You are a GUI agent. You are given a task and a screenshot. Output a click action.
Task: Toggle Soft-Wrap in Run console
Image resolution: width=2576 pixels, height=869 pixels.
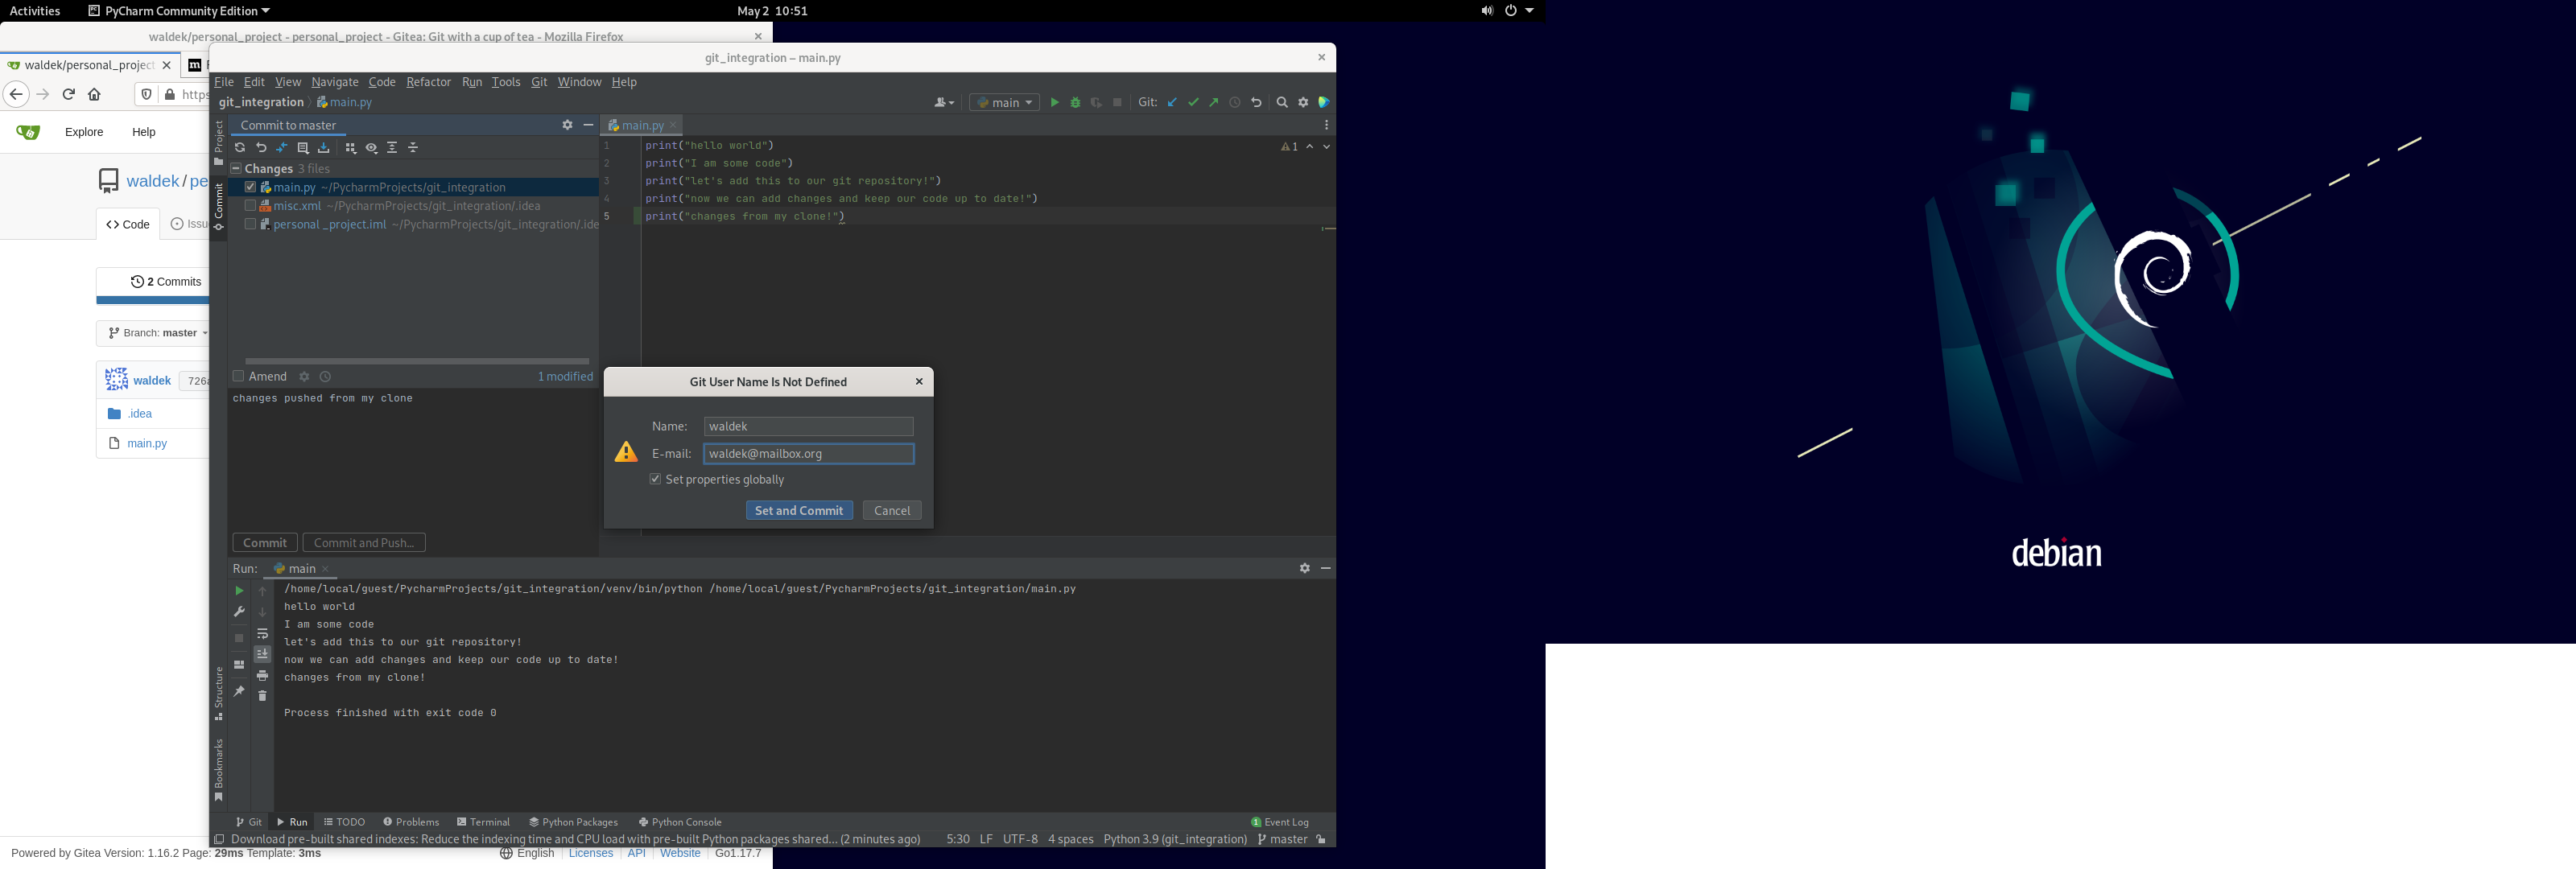[x=262, y=634]
